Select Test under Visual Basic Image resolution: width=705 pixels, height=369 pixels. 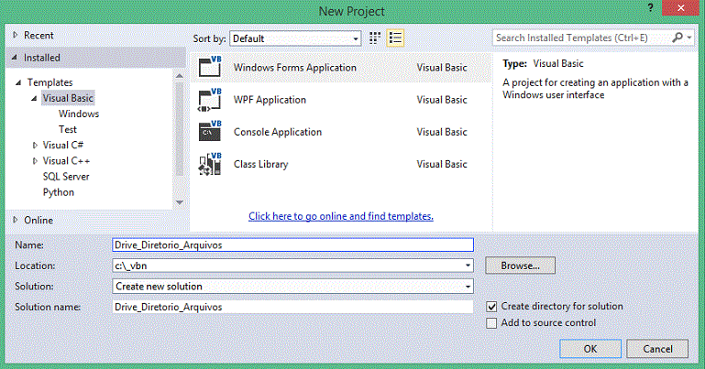68,129
